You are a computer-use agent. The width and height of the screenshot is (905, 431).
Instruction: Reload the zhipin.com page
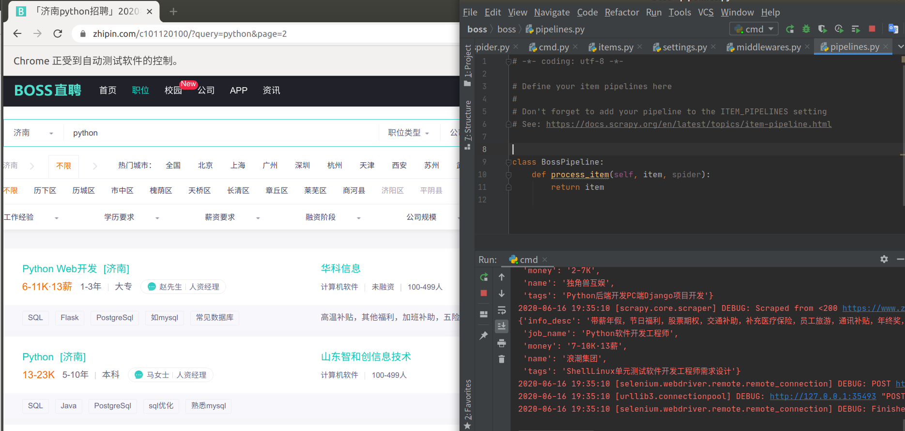[58, 33]
